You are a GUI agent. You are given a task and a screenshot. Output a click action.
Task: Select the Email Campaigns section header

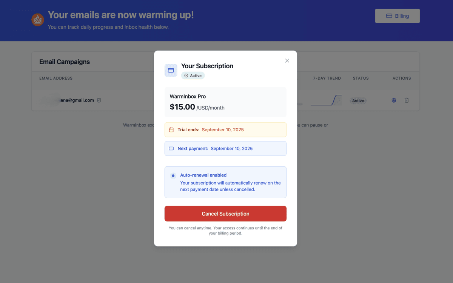click(x=65, y=62)
